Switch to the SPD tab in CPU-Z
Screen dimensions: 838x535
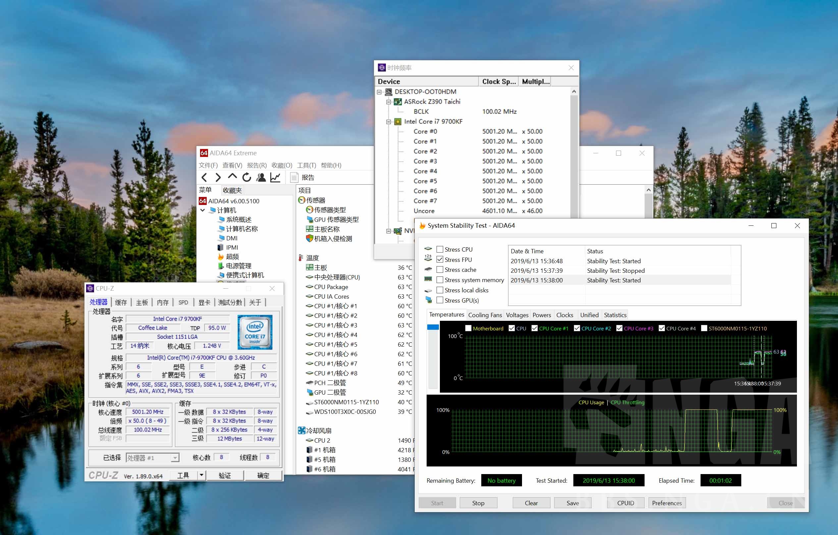[x=183, y=302]
